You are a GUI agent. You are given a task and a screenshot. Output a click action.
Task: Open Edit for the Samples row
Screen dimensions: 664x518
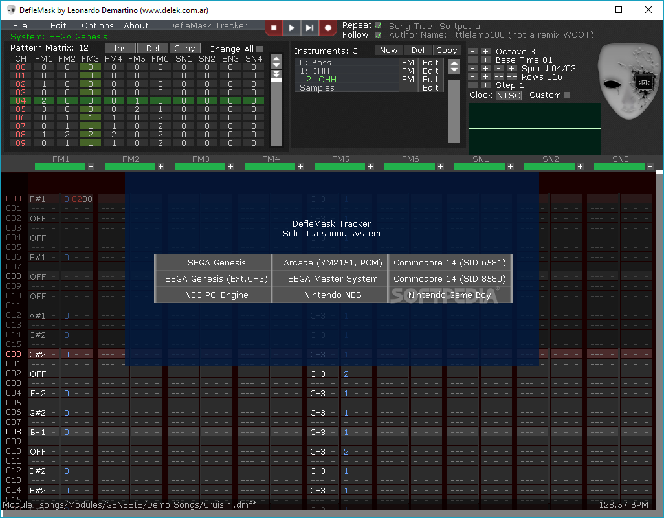point(430,87)
